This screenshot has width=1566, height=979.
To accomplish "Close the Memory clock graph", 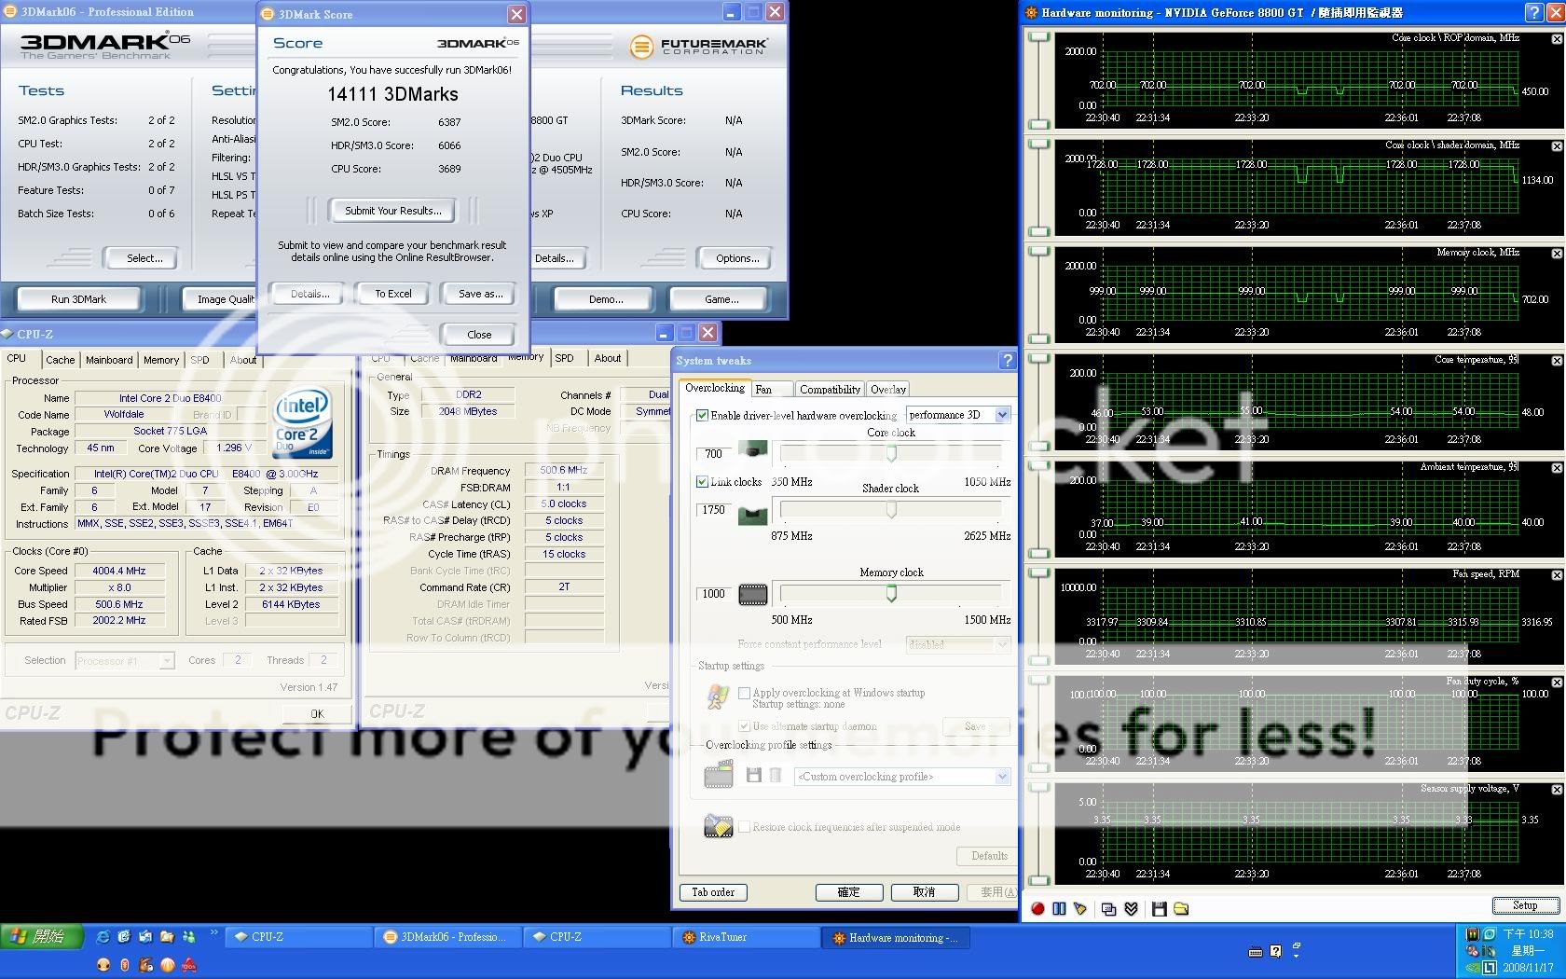I will pyautogui.click(x=1557, y=254).
